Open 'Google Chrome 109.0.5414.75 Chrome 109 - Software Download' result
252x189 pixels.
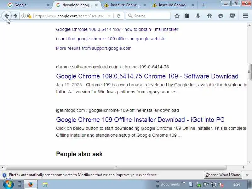tap(147, 76)
